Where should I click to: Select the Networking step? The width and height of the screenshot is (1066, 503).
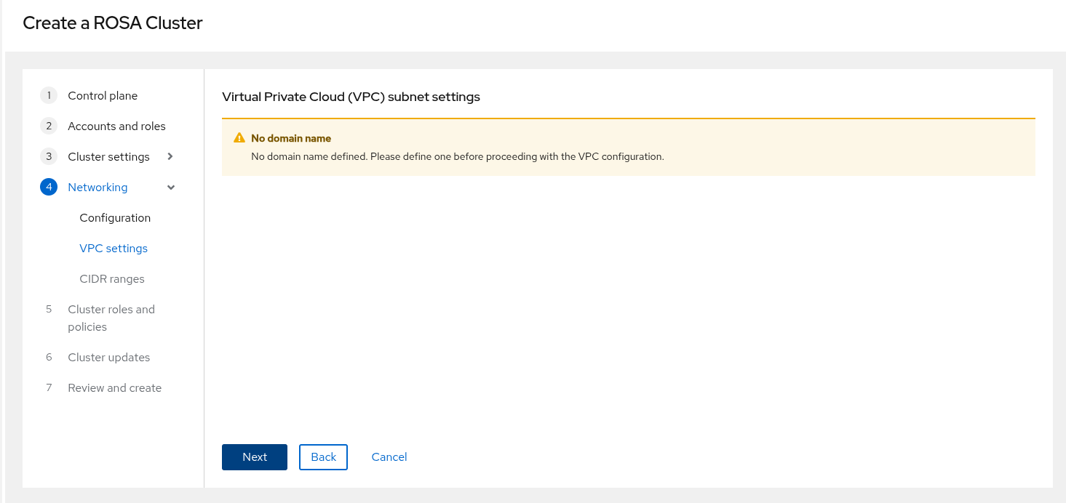click(98, 188)
